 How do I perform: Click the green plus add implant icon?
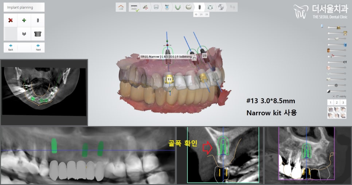24,20
